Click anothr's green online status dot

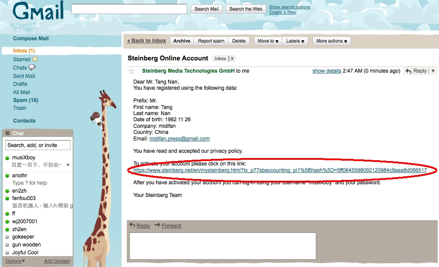(7, 176)
